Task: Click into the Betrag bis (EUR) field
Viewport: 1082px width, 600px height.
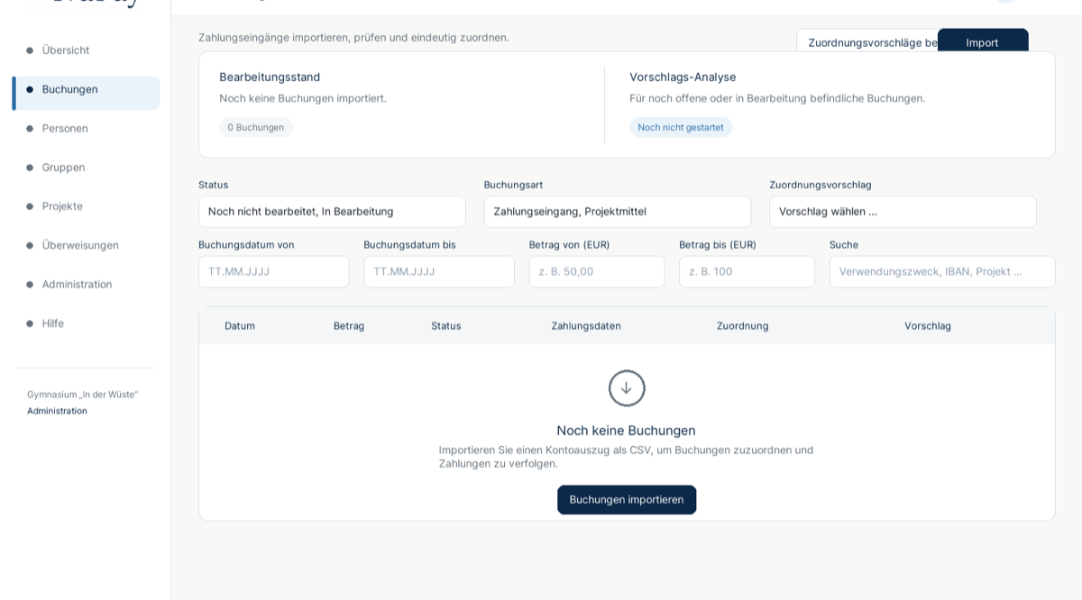Action: 747,272
